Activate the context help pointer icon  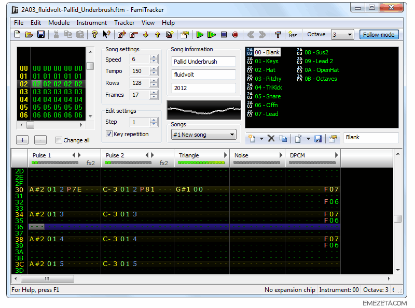click(x=106, y=35)
